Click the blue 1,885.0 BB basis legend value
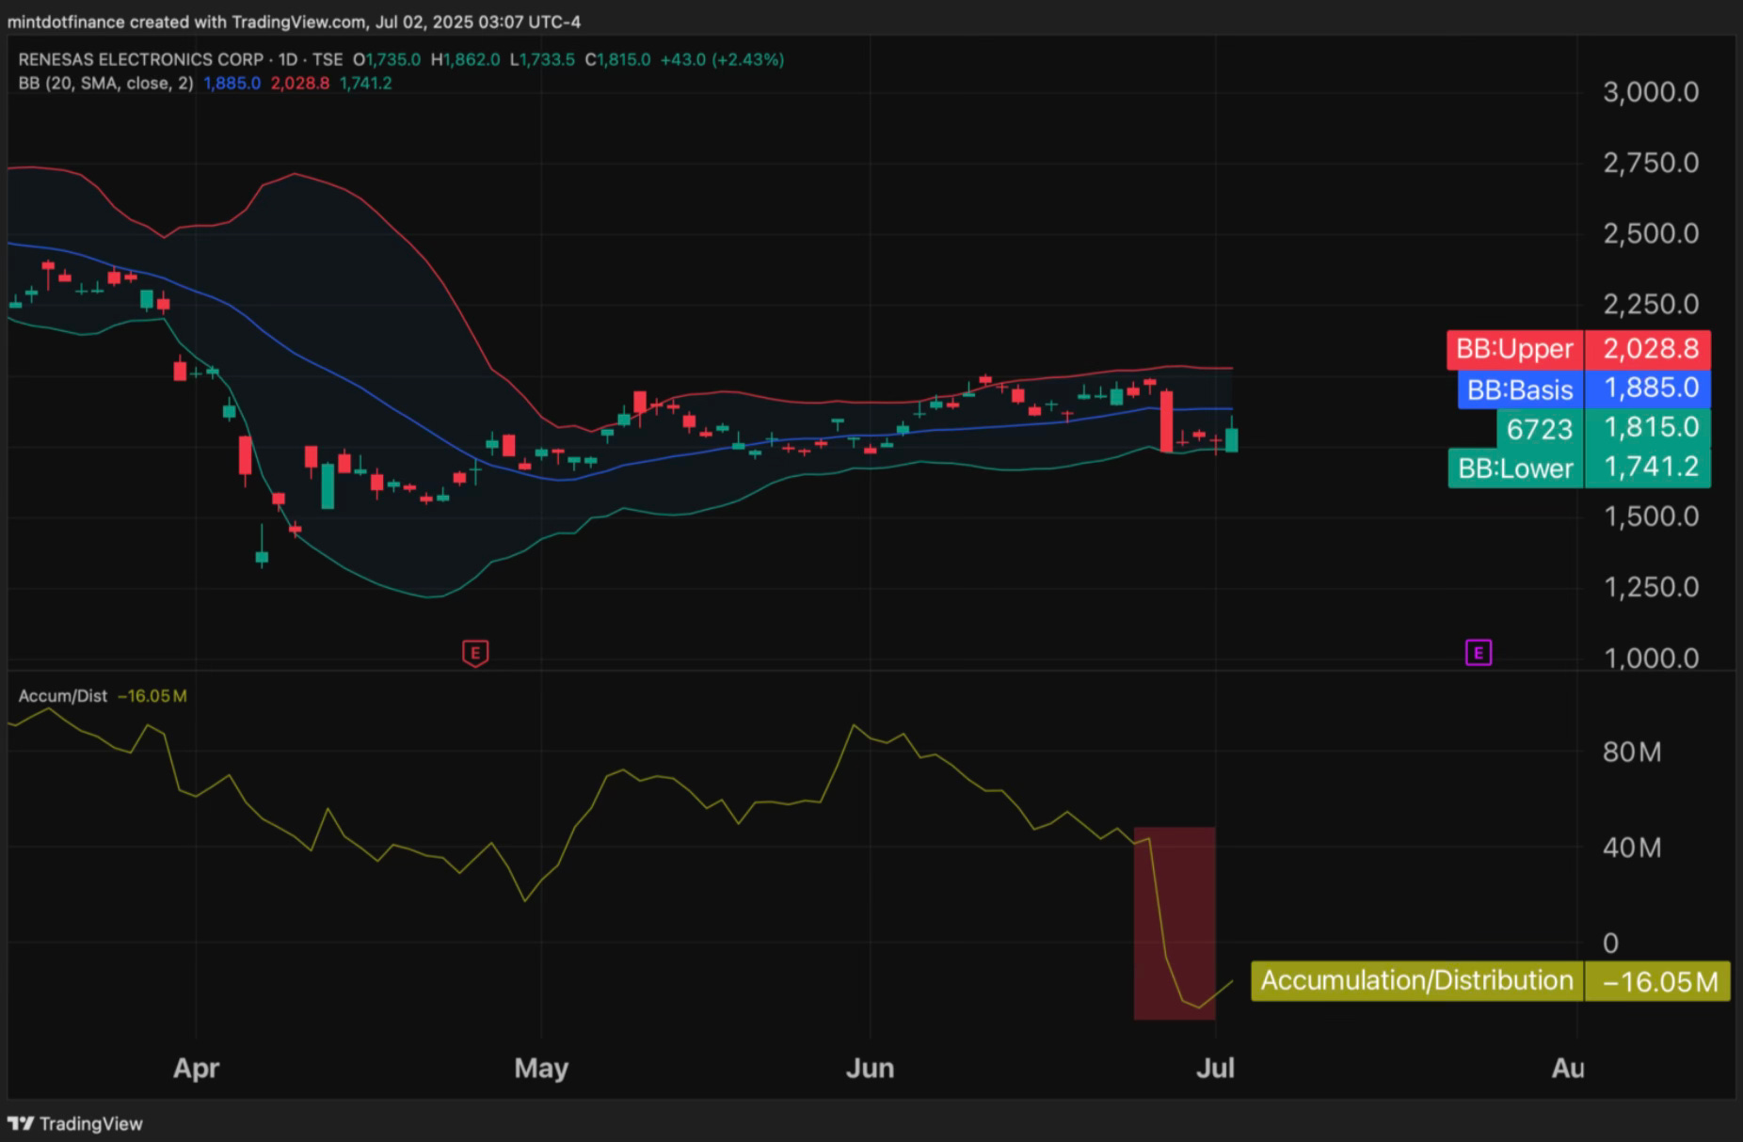Viewport: 1743px width, 1142px height. point(232,83)
